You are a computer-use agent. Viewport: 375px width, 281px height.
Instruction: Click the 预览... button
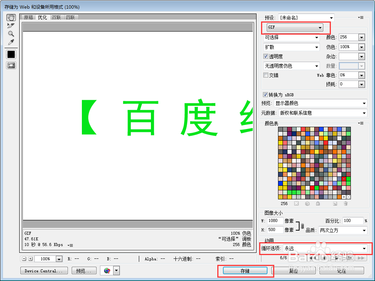pyautogui.click(x=84, y=271)
